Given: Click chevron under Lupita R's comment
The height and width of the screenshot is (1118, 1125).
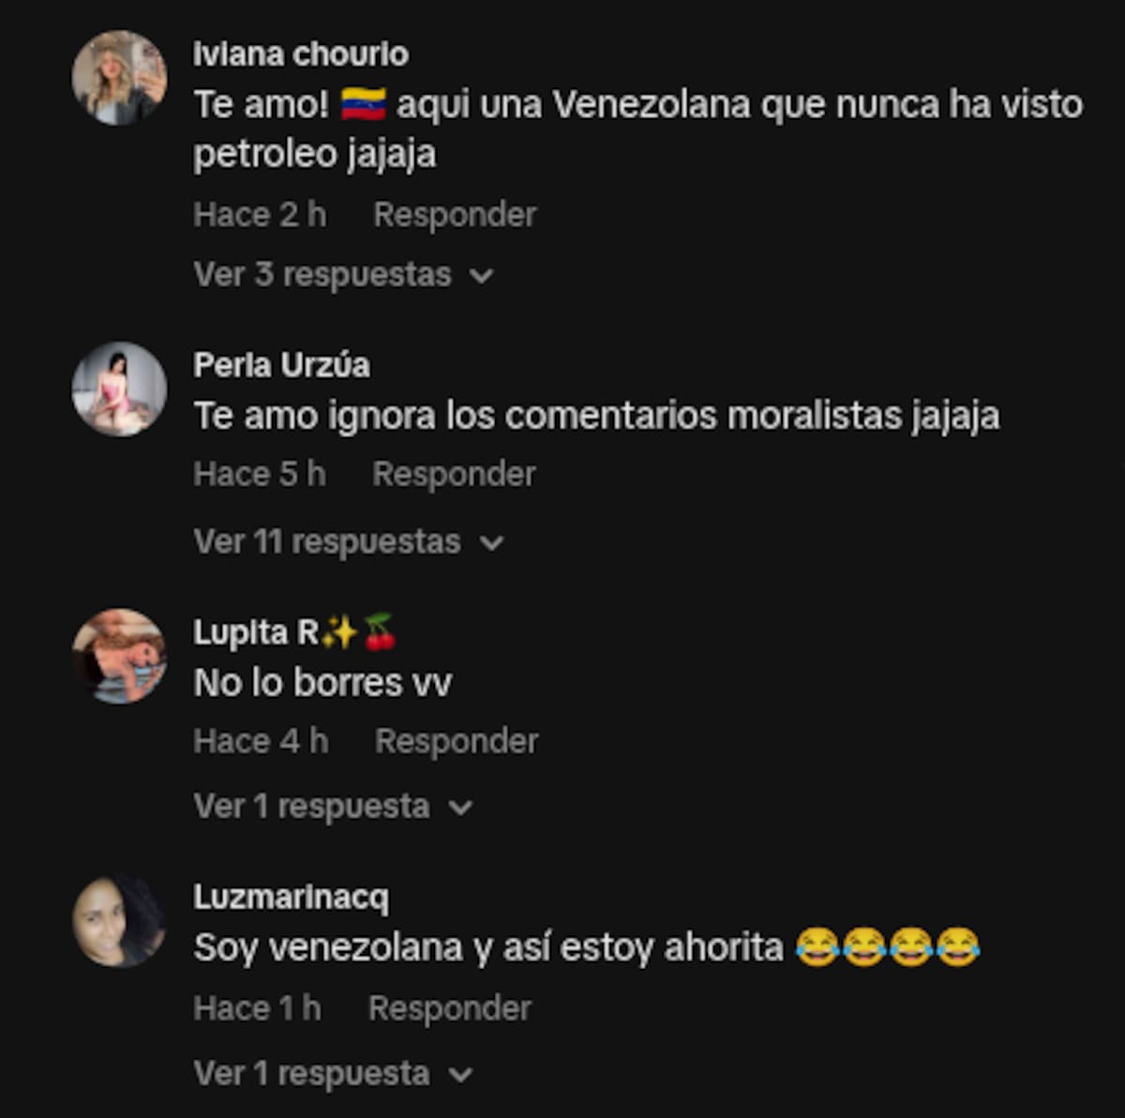Looking at the screenshot, I should click(460, 808).
